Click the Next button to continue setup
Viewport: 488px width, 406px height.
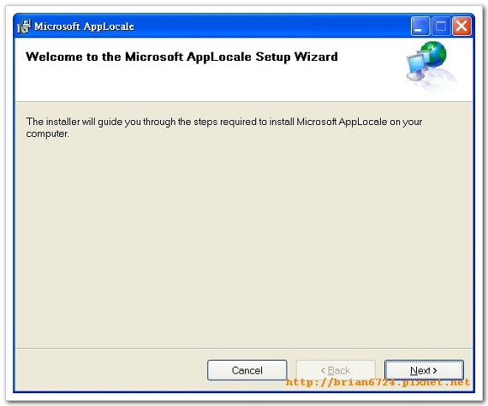[424, 370]
